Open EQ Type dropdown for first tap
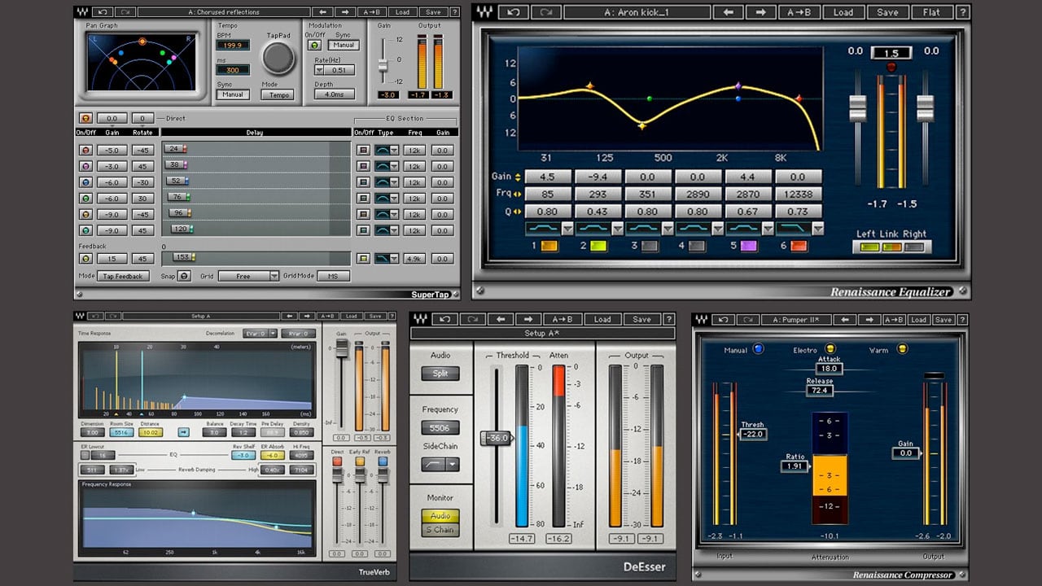1042x586 pixels. 394,150
